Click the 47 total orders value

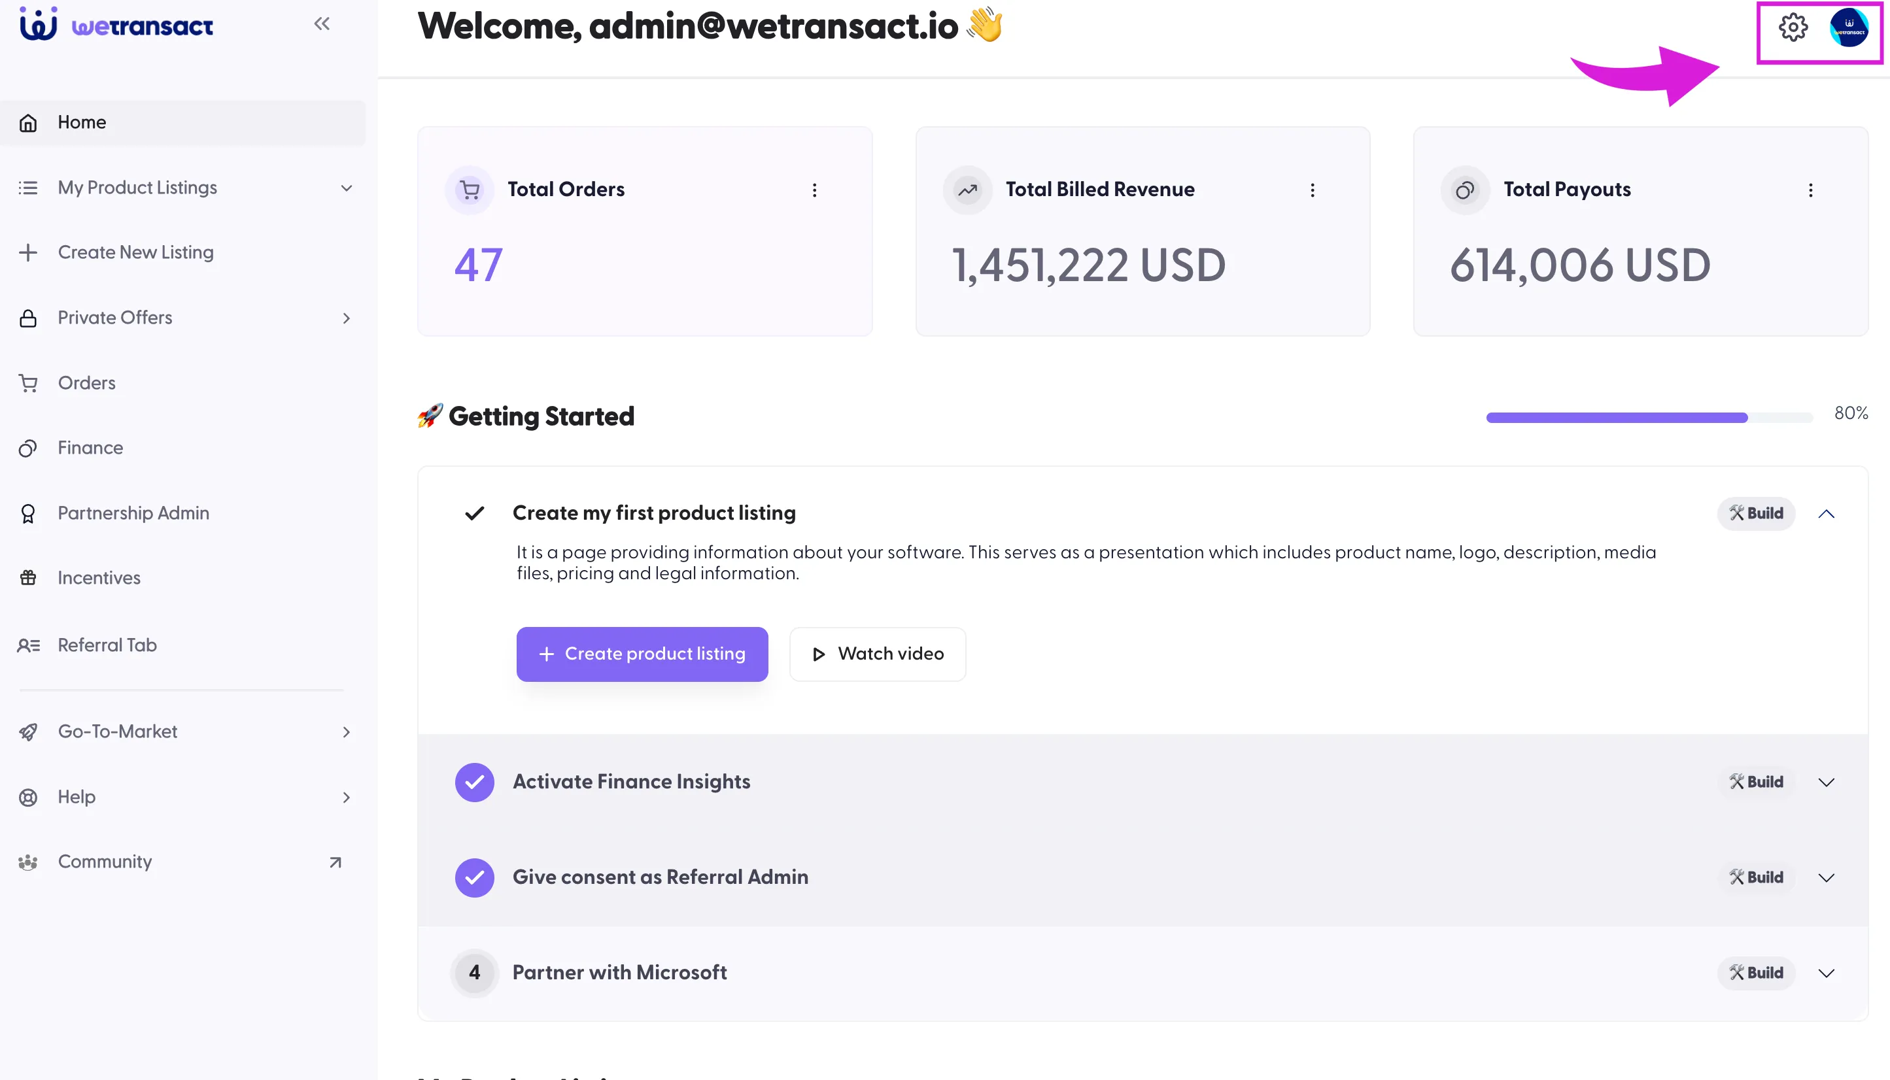coord(479,265)
